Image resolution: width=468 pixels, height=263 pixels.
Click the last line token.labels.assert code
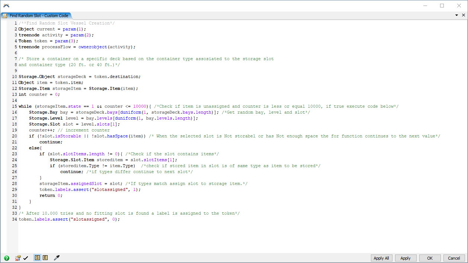(69, 219)
